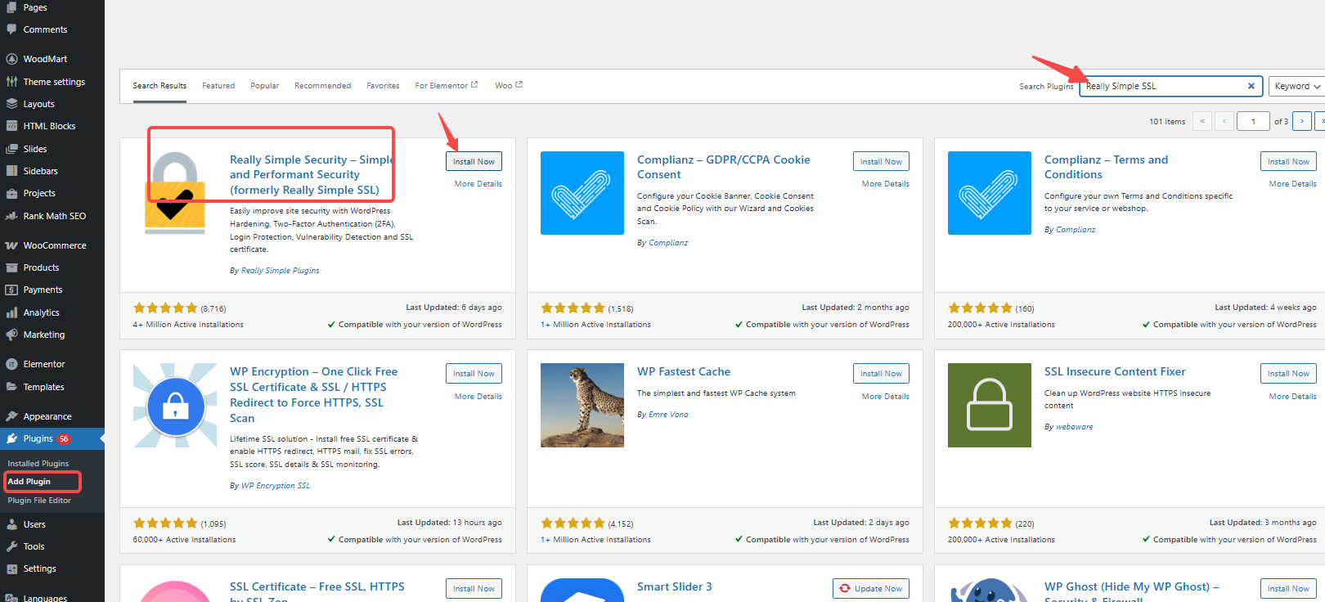Click the WooCommerce icon in sidebar
The width and height of the screenshot is (1325, 602).
tap(11, 245)
